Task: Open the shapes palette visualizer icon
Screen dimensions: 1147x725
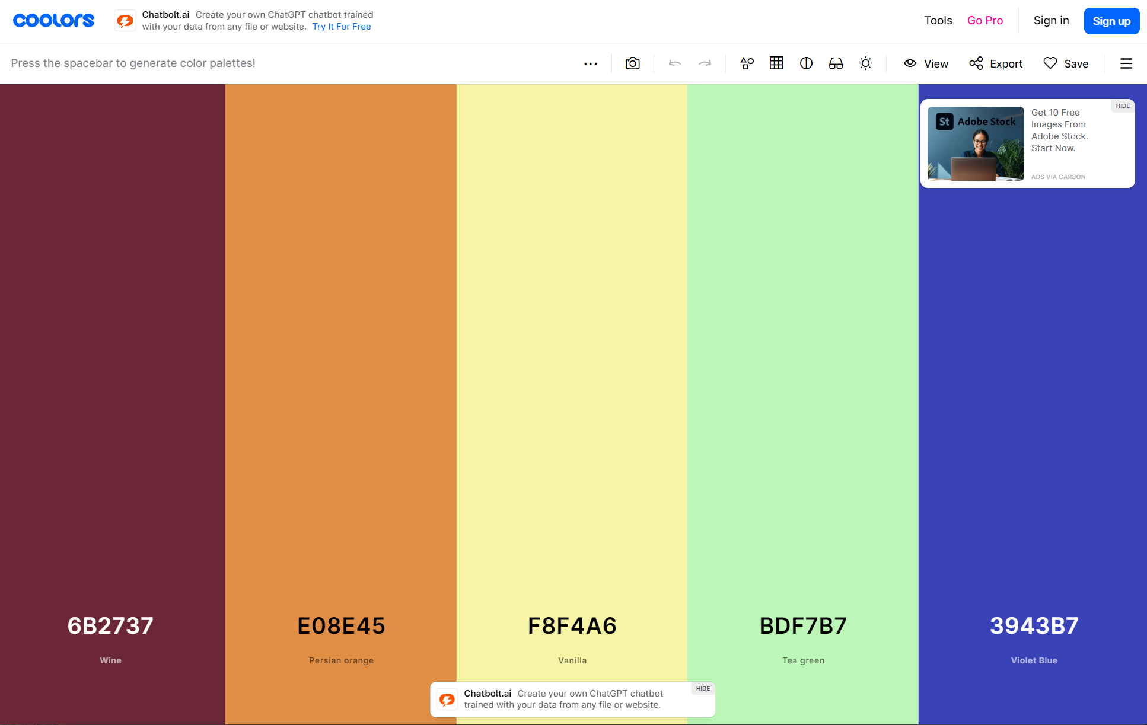Action: pos(747,63)
